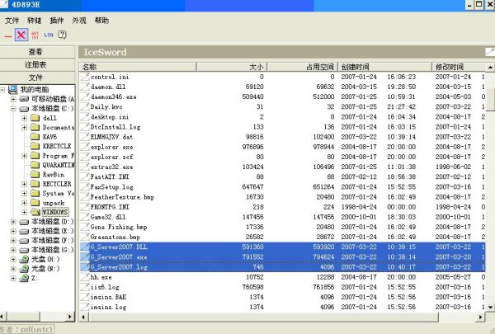Sort by the 创建时间 column header
This screenshot has width=495, height=334.
[x=384, y=67]
